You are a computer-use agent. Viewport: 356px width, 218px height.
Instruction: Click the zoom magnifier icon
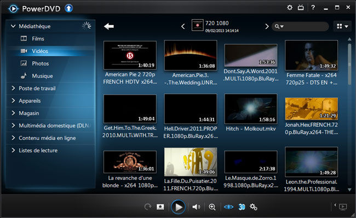click(x=212, y=207)
